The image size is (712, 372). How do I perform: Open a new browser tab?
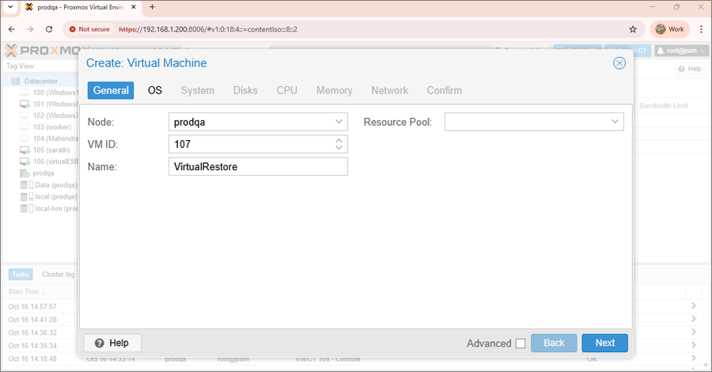[153, 7]
